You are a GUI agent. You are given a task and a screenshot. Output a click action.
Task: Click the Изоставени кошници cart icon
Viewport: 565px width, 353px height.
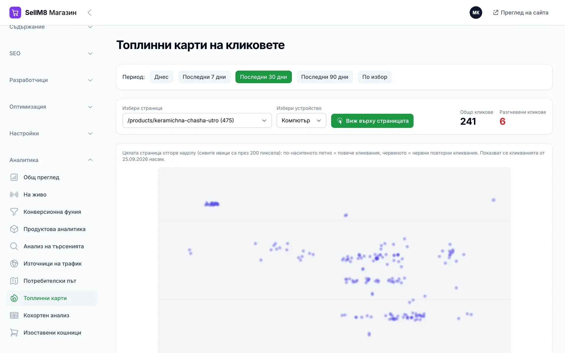tap(14, 333)
